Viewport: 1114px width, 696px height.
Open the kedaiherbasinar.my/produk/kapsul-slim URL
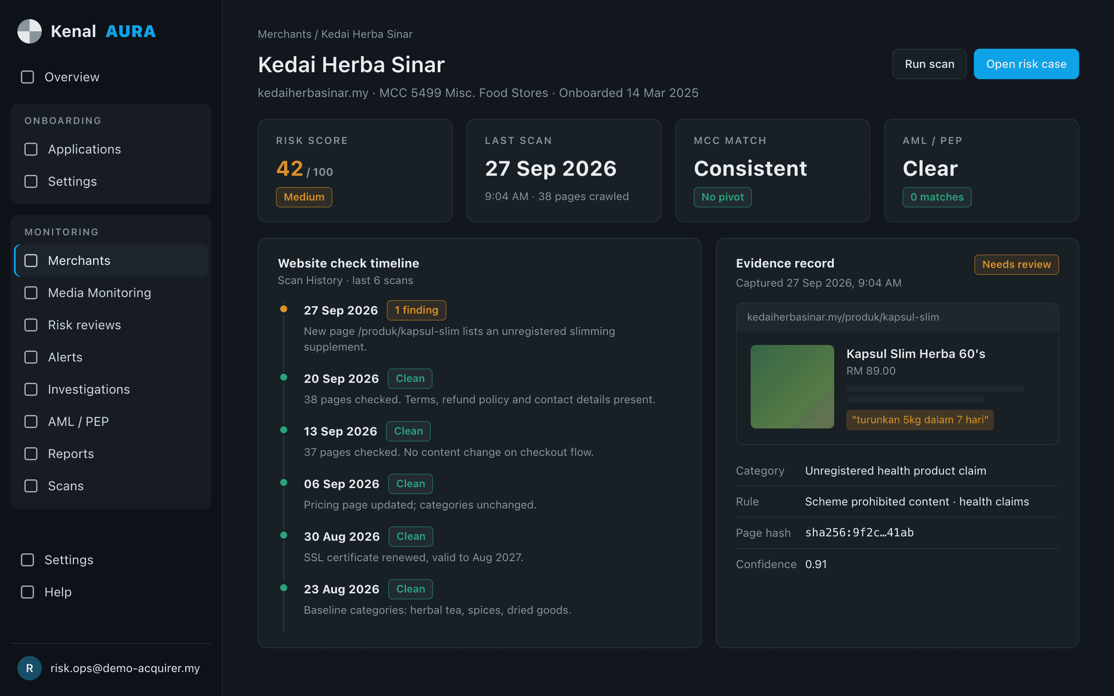843,317
